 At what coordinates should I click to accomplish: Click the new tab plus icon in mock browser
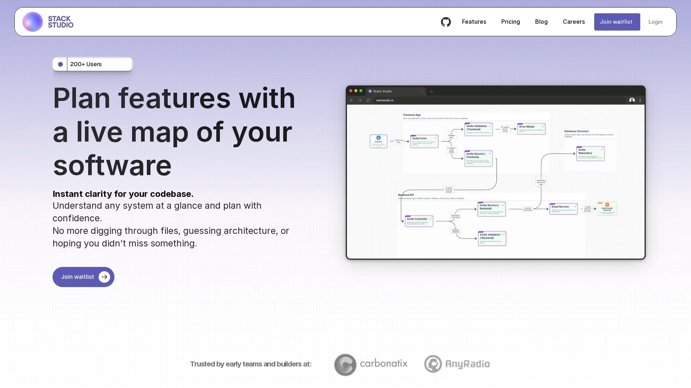432,92
